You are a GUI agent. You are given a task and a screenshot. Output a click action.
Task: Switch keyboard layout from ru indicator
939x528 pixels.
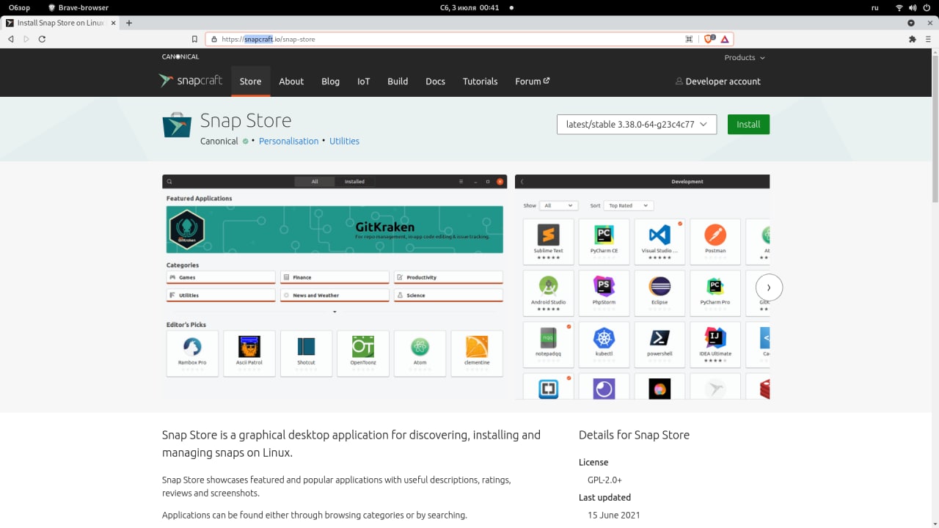click(874, 7)
